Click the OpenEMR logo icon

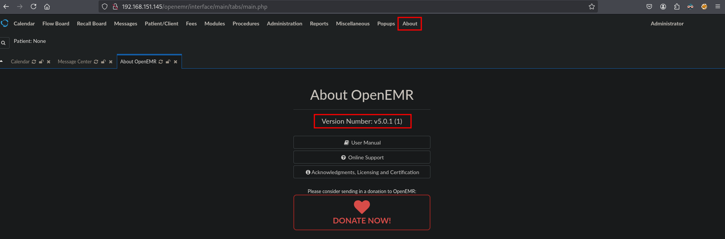coord(5,24)
